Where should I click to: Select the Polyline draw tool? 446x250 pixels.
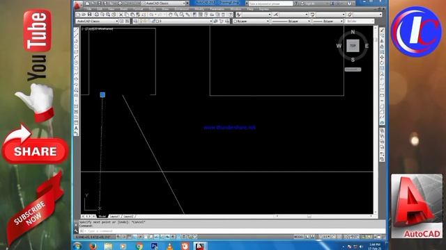coord(76,42)
